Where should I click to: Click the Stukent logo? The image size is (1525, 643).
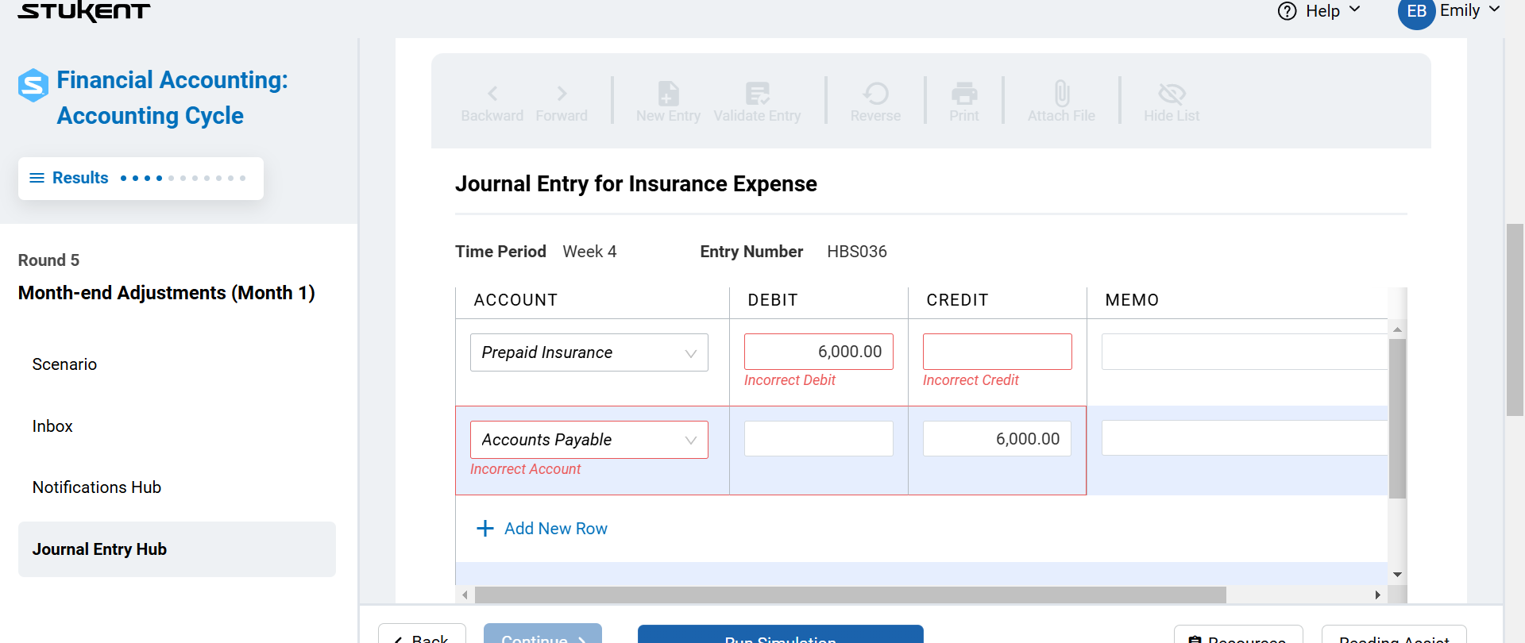(x=83, y=11)
